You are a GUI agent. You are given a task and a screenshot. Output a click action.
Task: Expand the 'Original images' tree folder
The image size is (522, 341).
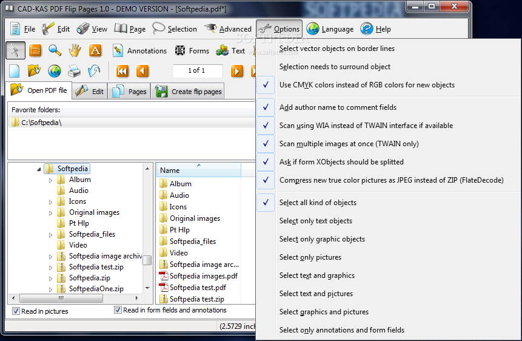tap(50, 213)
